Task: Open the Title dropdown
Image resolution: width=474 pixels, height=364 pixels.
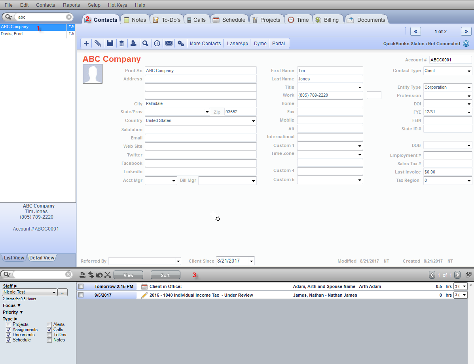Action: tap(360, 88)
